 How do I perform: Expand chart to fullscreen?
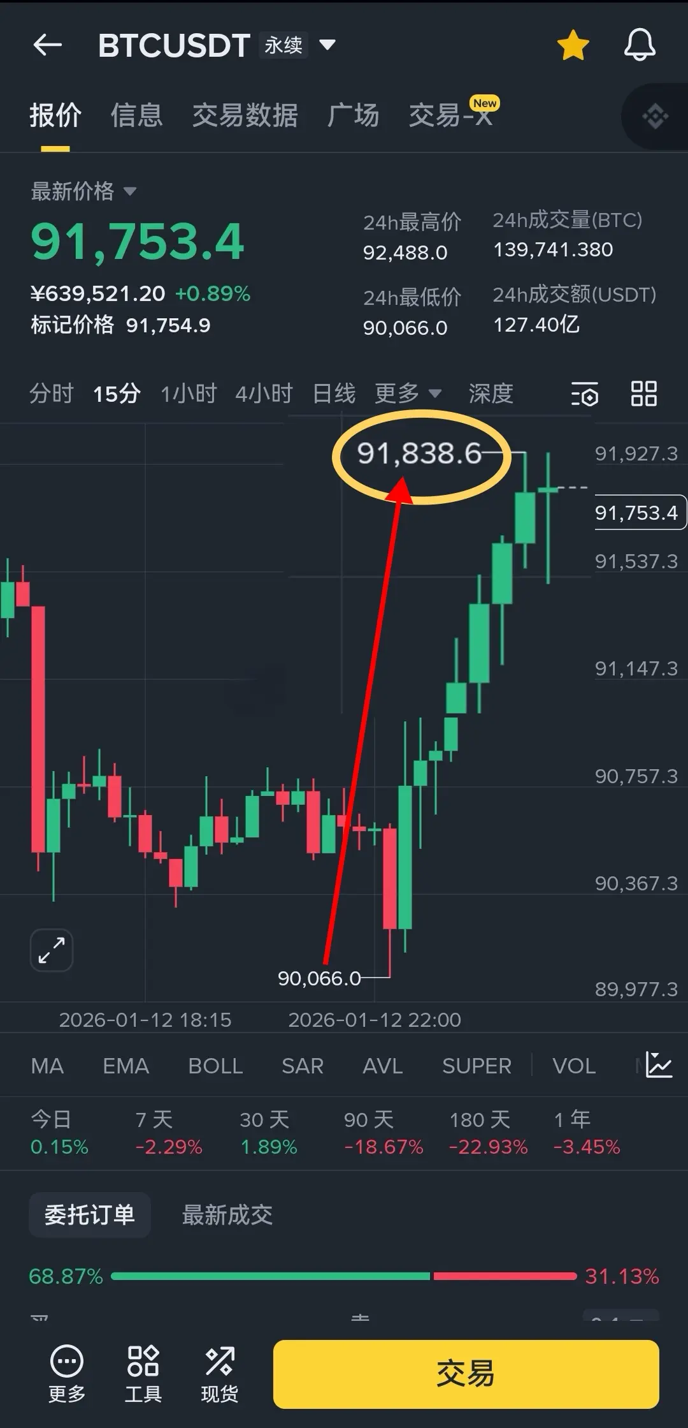point(52,950)
